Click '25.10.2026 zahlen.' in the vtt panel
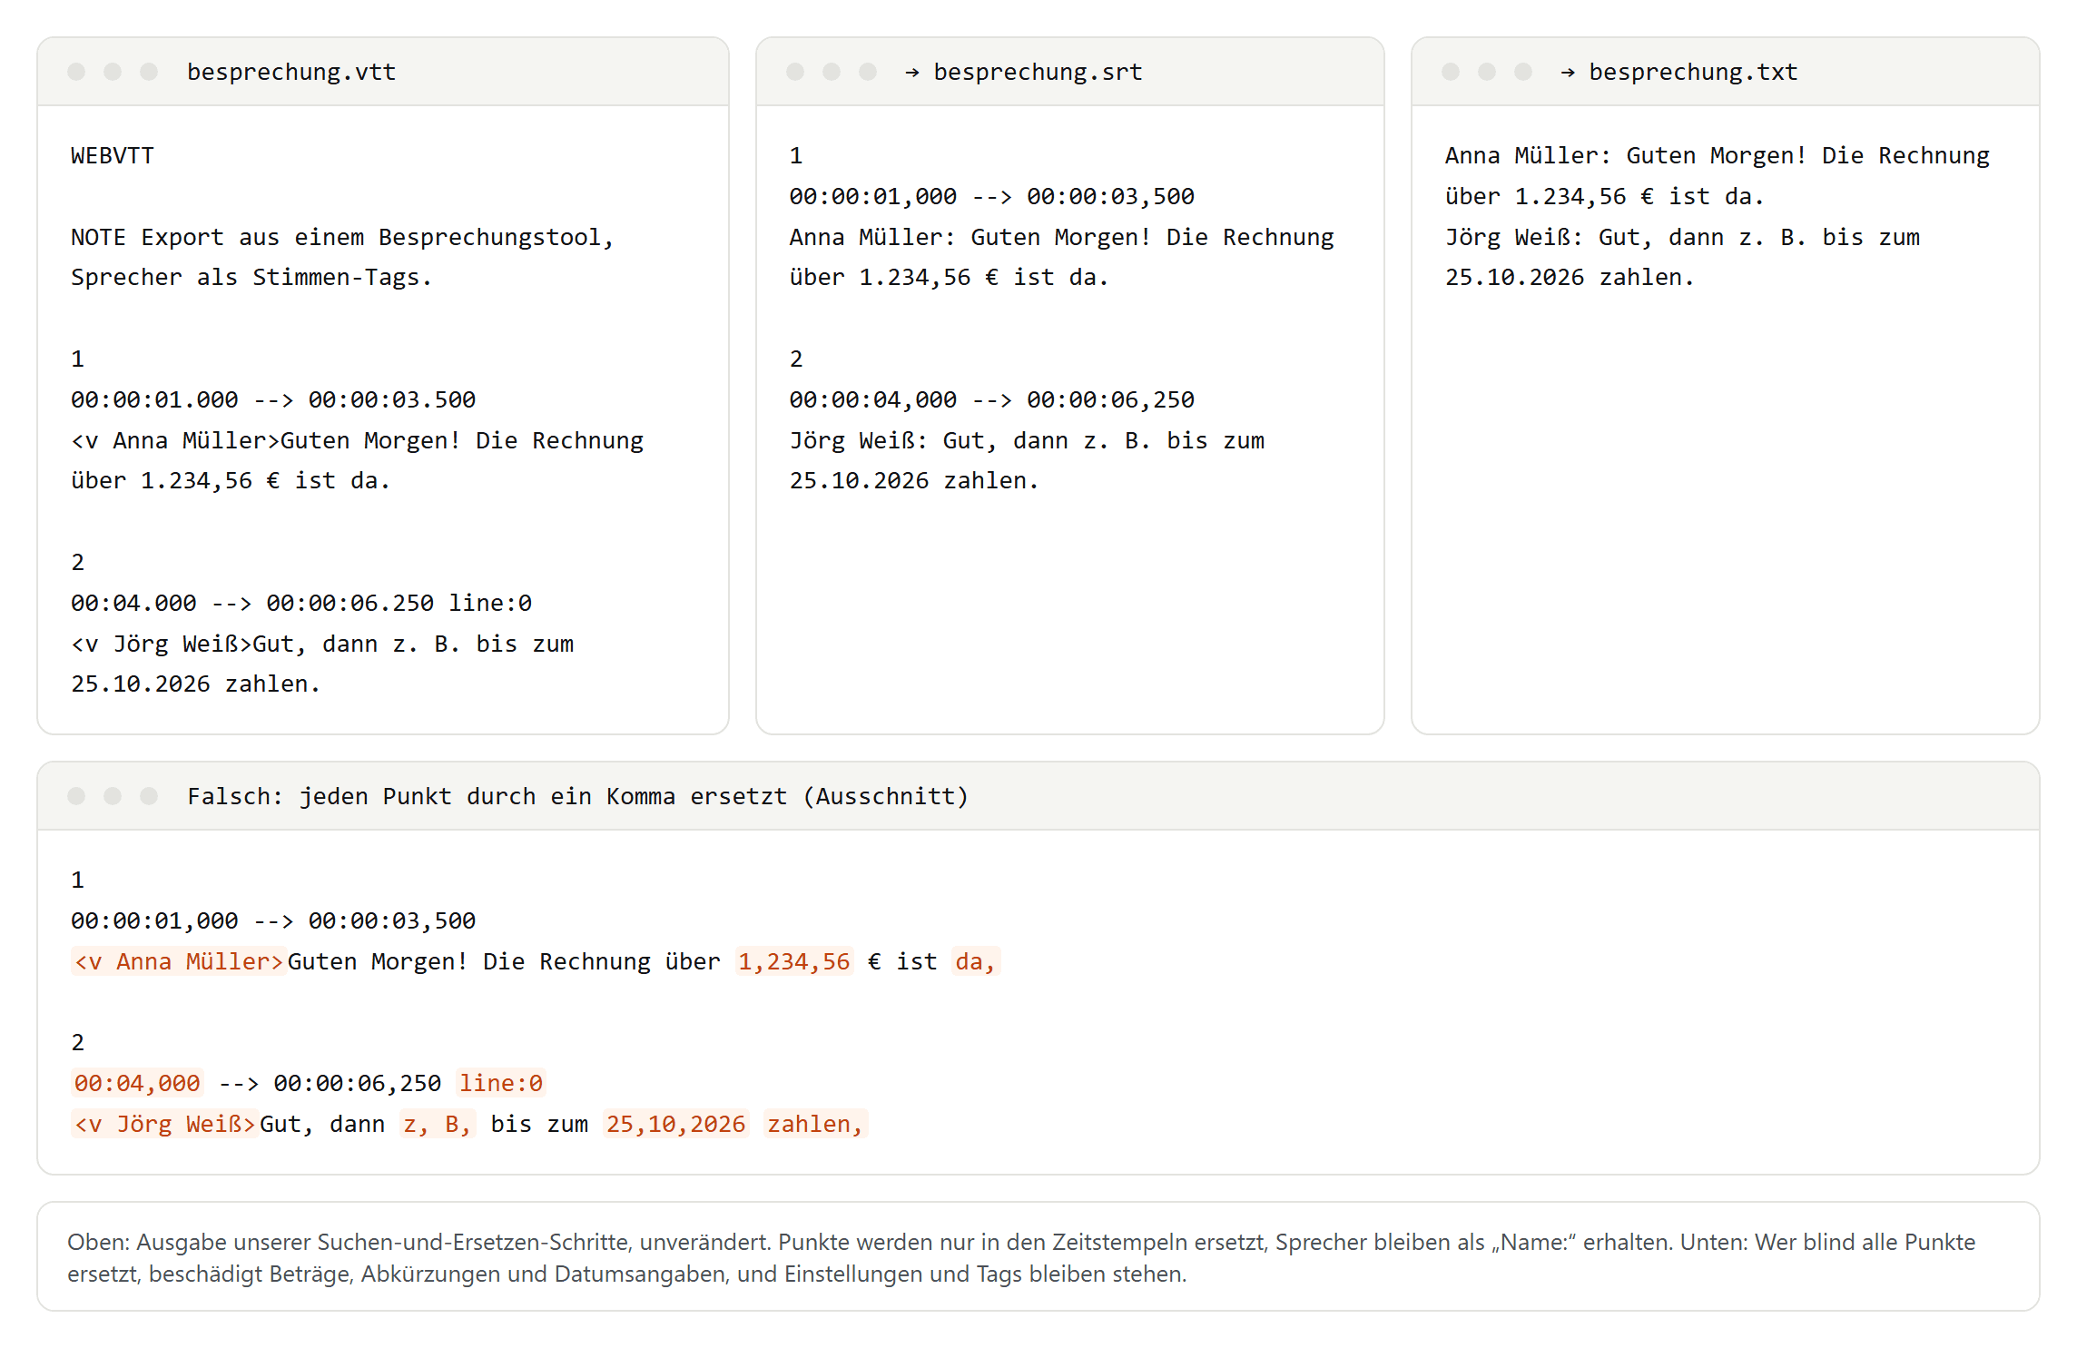This screenshot has width=2077, height=1348. (x=196, y=684)
